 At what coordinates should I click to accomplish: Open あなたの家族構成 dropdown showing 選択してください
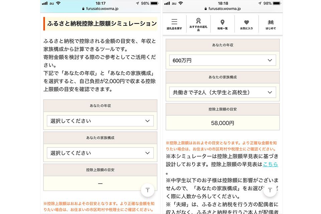[100, 153]
